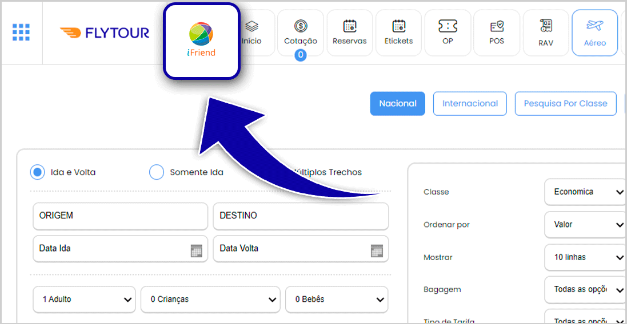Open the OP ticket section
Screen dimensions: 627x324
[448, 33]
